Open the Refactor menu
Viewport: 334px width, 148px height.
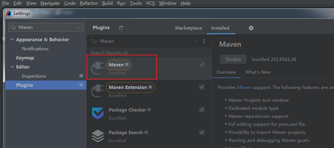[89, 3]
